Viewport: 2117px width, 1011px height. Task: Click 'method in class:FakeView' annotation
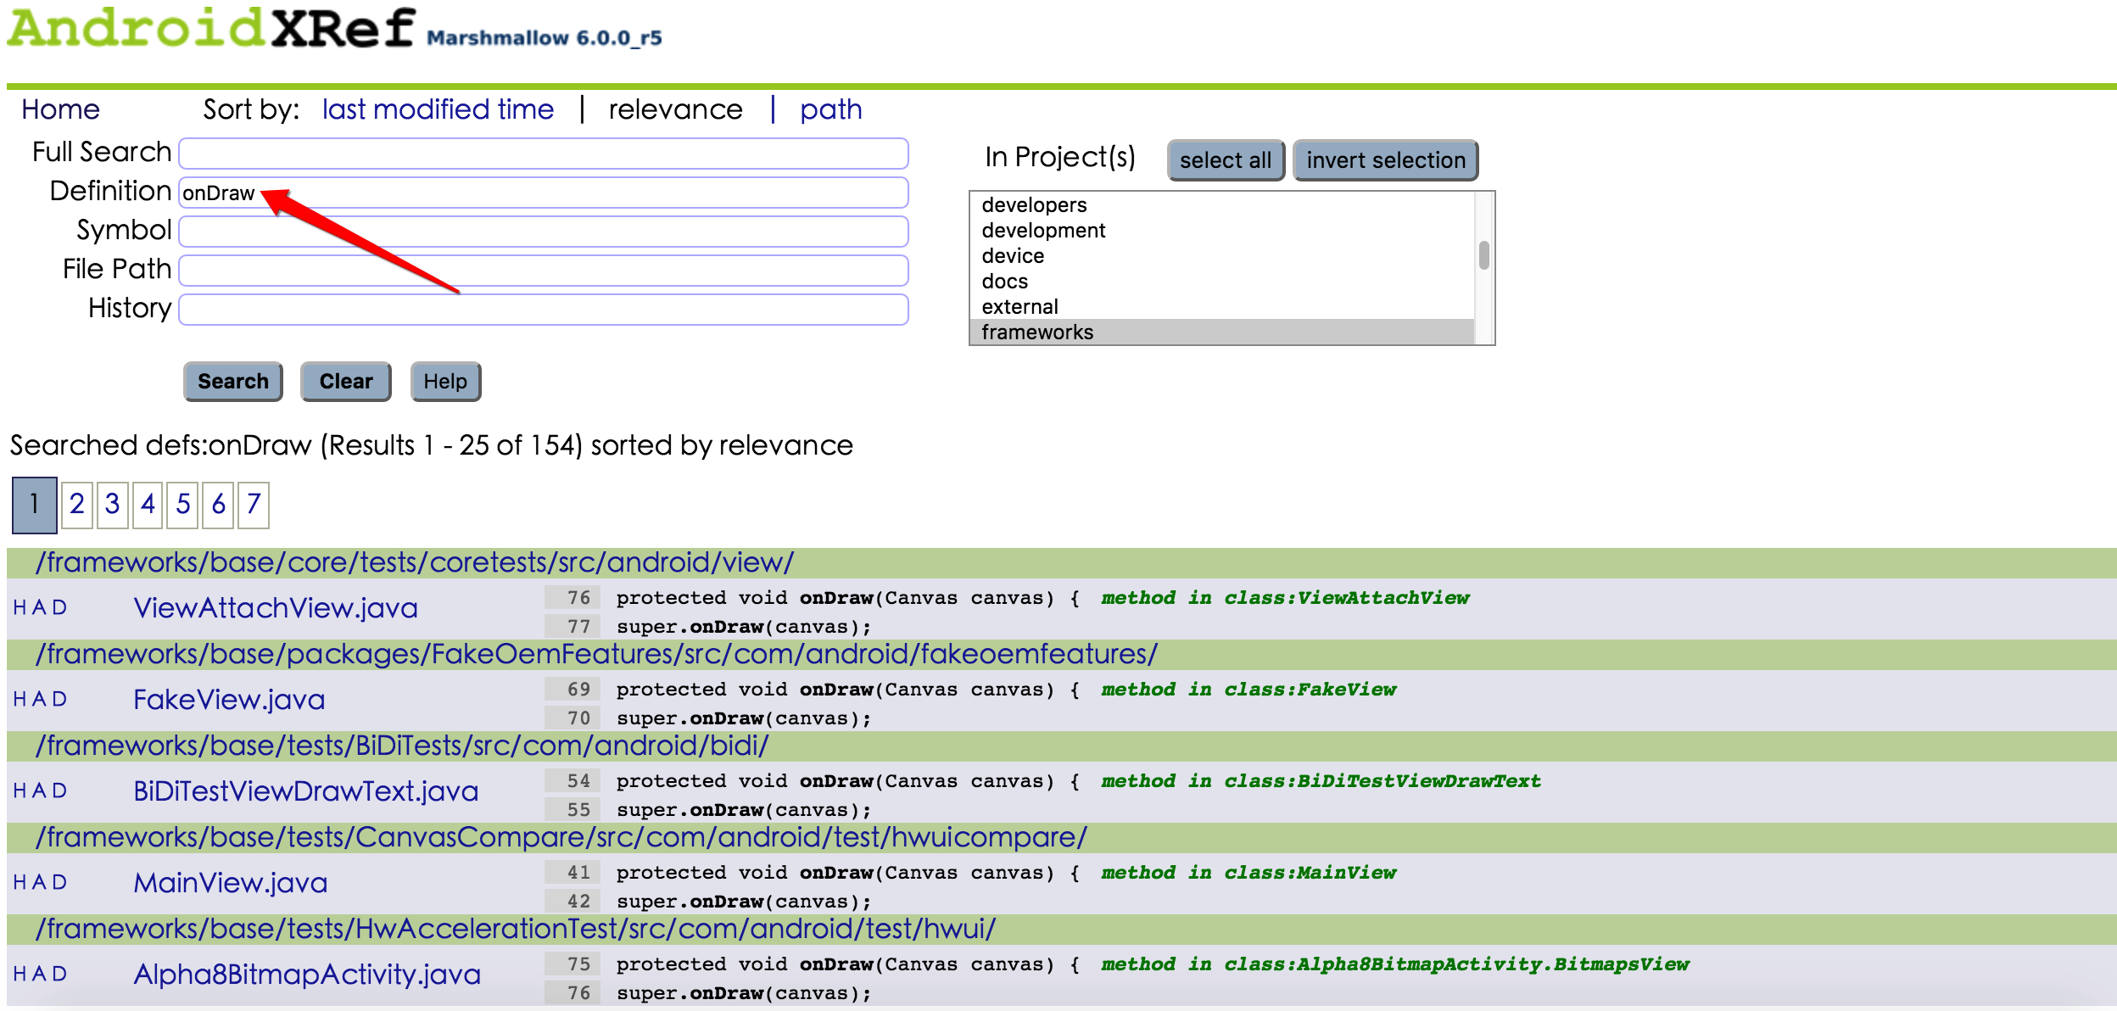click(x=1248, y=690)
